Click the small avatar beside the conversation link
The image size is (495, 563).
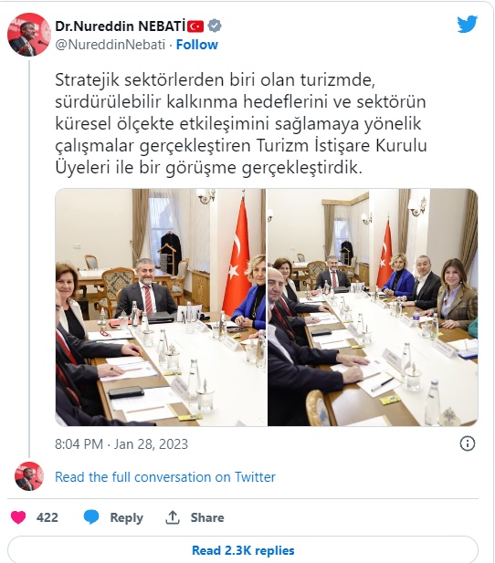[28, 476]
